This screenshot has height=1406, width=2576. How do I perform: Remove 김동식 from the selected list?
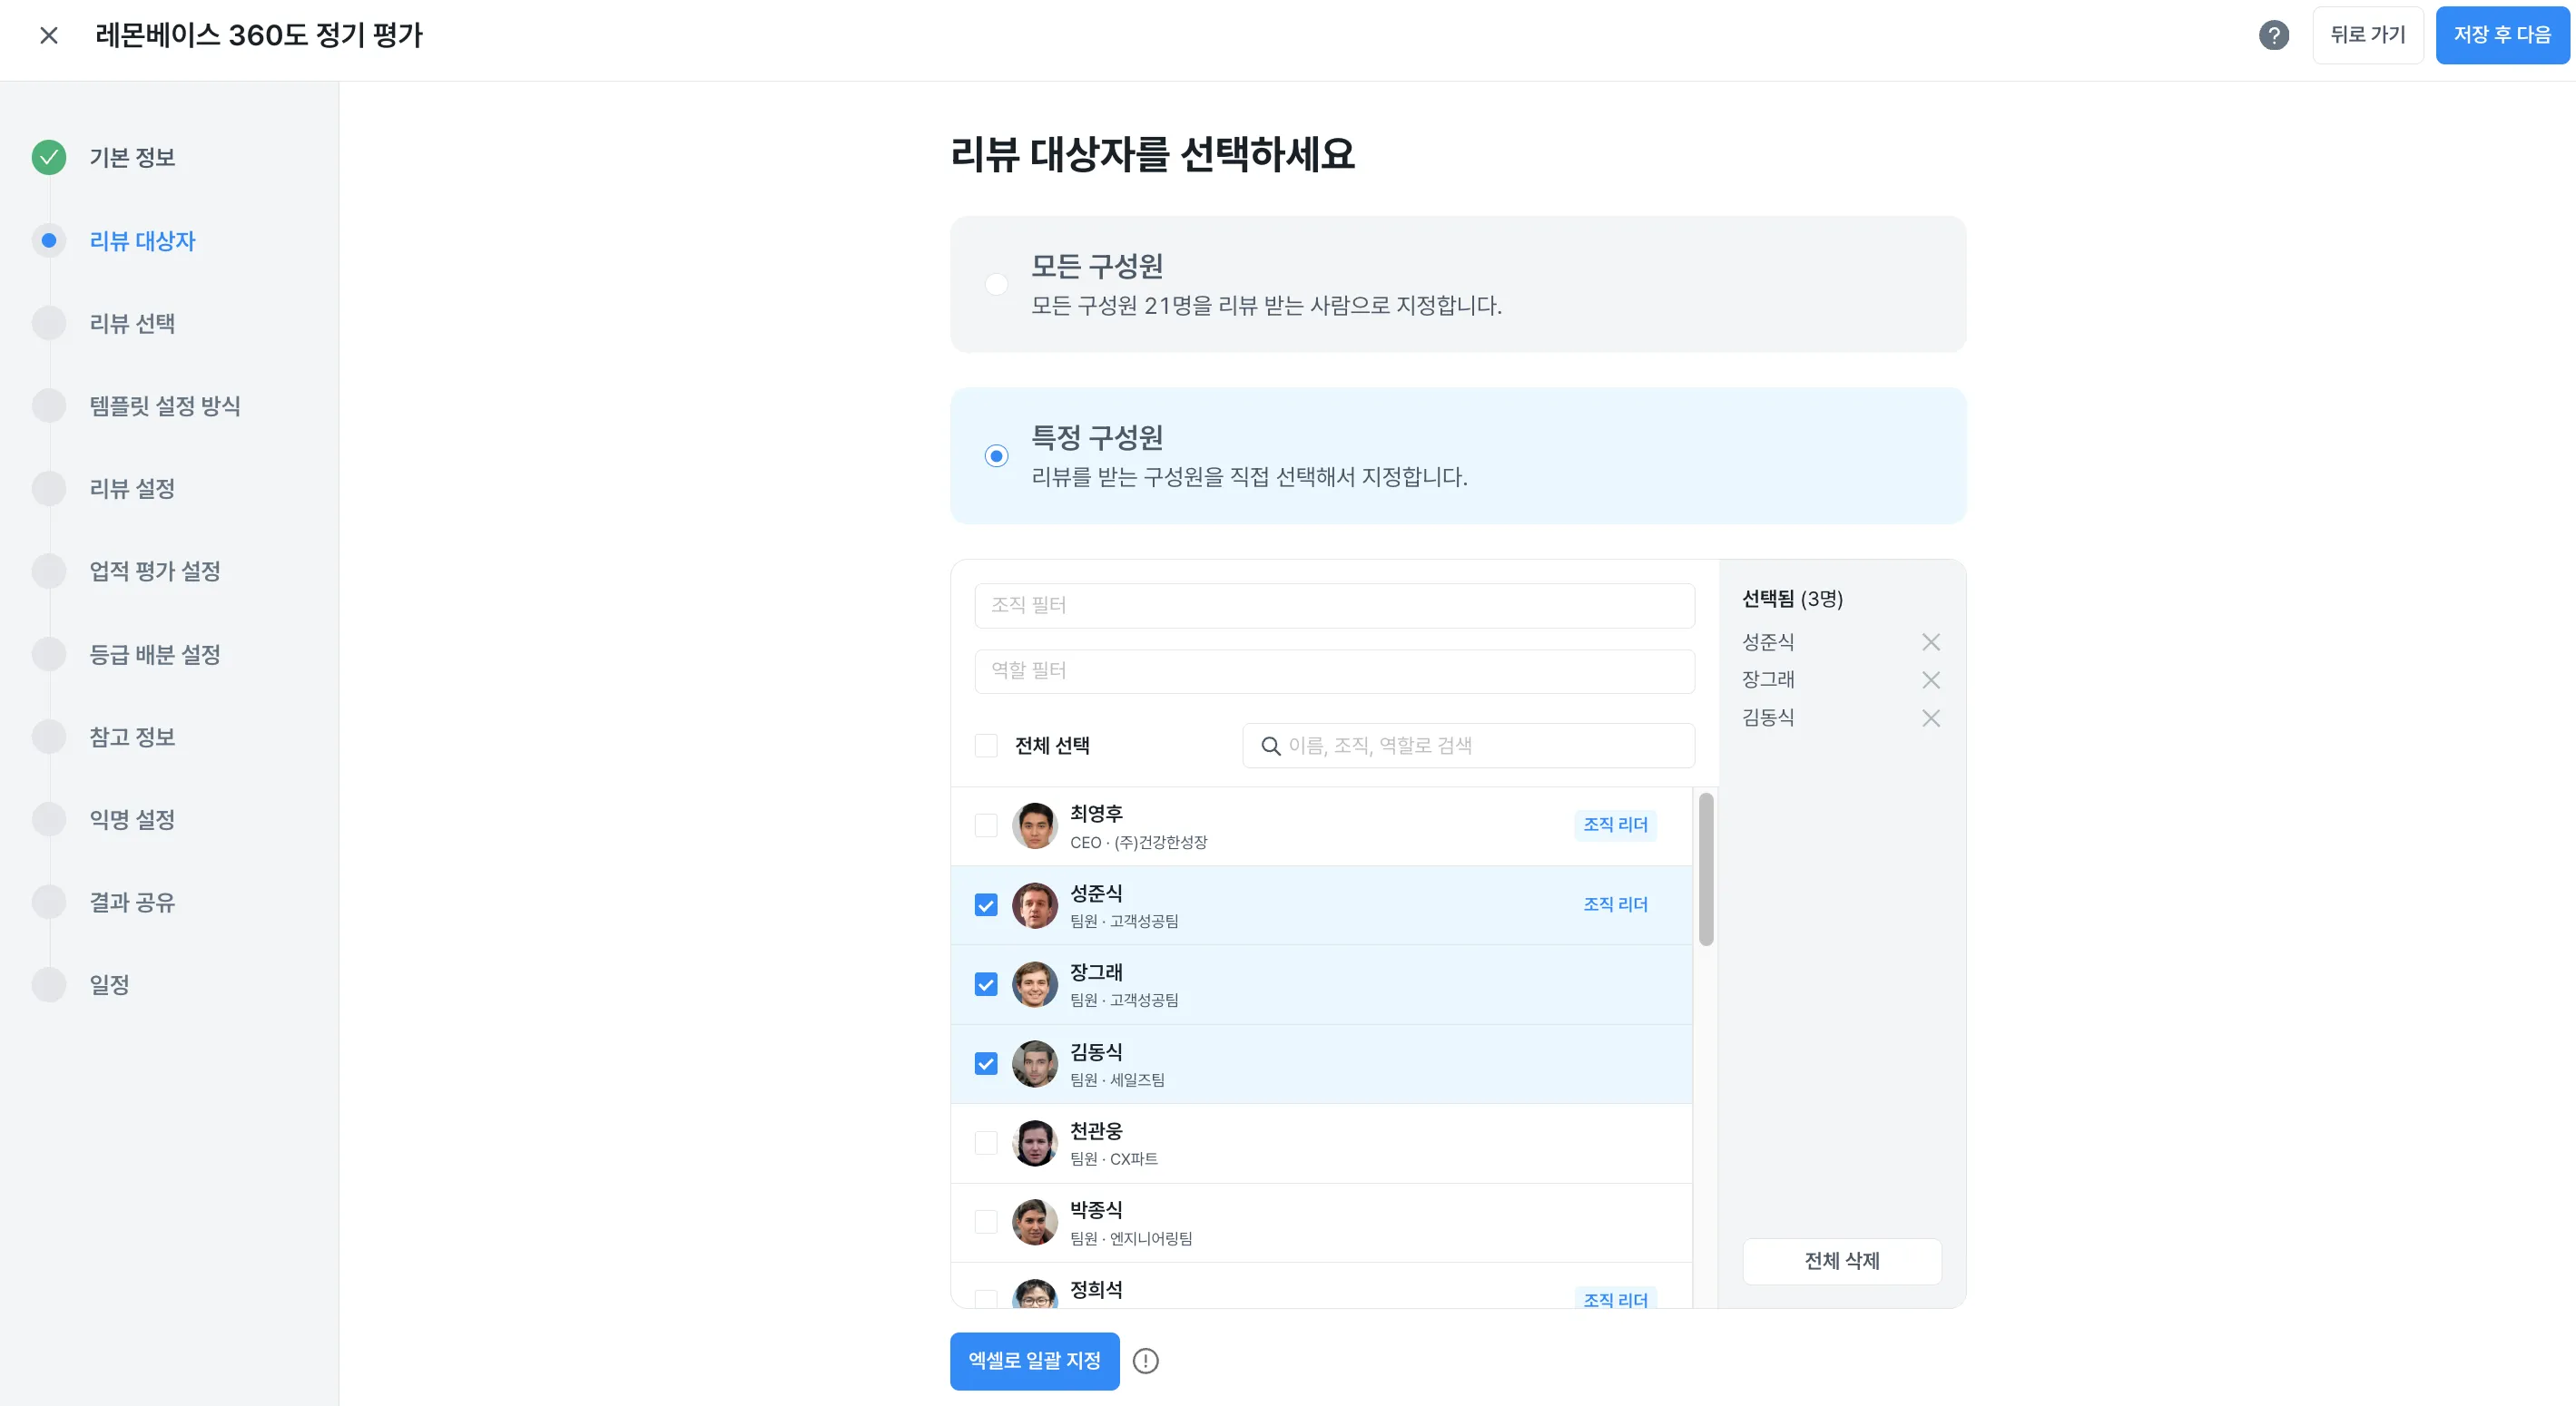pyautogui.click(x=1930, y=718)
